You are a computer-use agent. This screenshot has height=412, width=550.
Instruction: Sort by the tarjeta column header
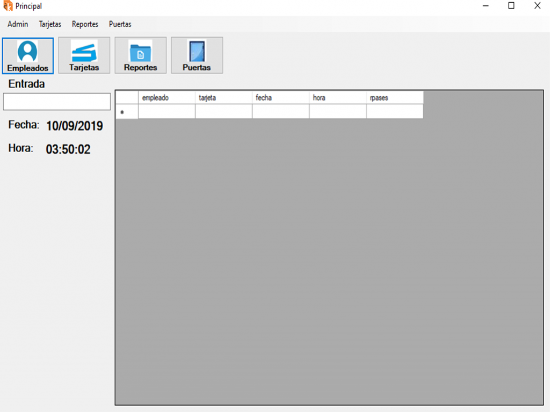click(223, 98)
